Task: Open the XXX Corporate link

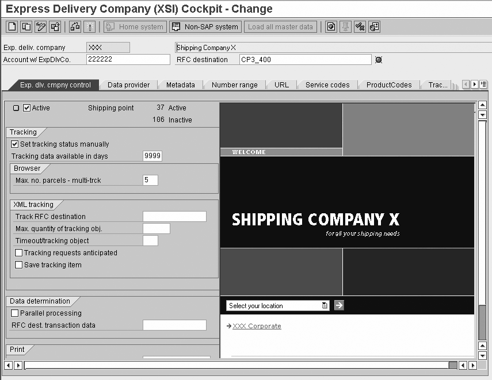Action: (x=257, y=326)
